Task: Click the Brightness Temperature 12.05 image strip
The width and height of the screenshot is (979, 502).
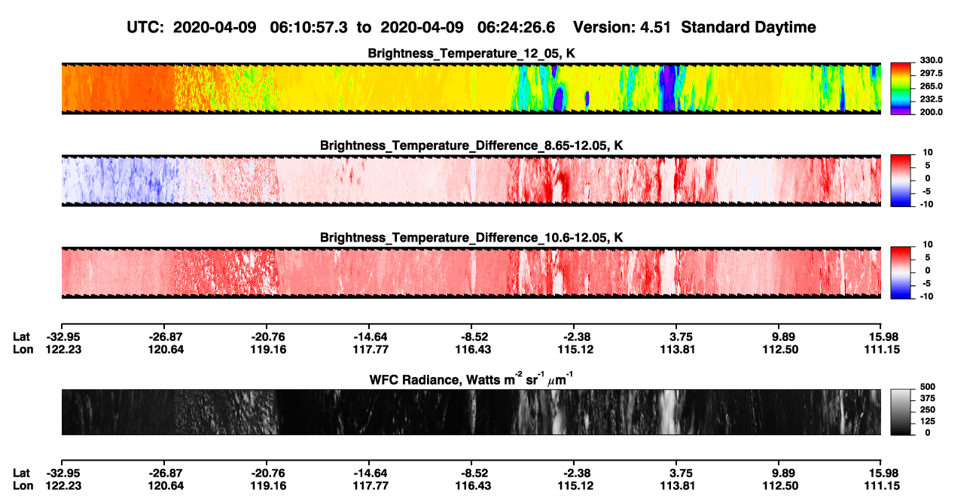Action: click(x=471, y=88)
